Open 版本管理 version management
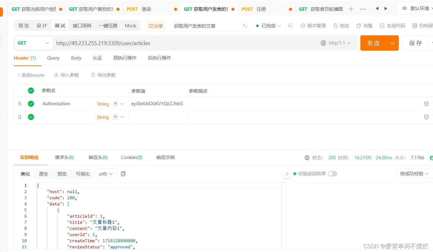 point(313,26)
